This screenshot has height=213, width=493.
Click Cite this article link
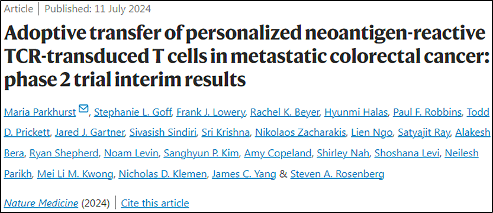154,203
